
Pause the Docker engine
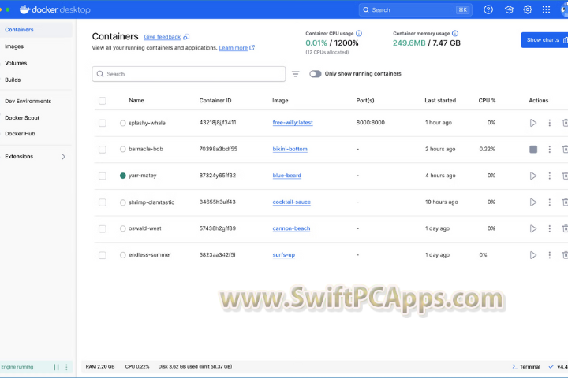pos(56,367)
